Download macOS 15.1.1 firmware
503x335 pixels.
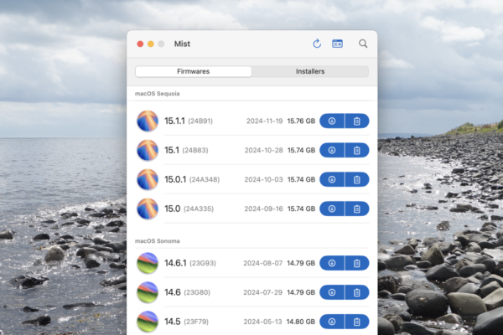tap(332, 121)
